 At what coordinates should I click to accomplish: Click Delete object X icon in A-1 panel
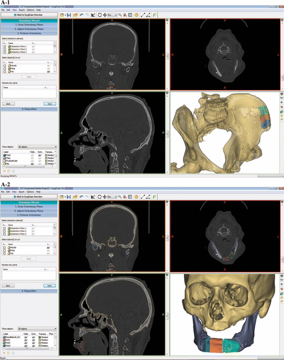tap(4, 171)
